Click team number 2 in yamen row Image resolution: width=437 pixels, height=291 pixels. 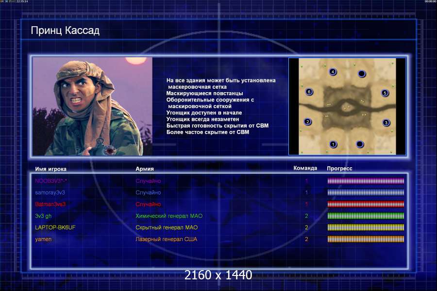pyautogui.click(x=306, y=239)
